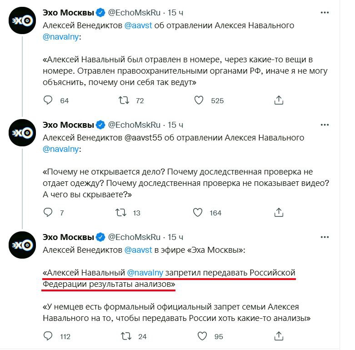Like the first tweet with 525 likes
355x350 pixels.
(x=199, y=100)
